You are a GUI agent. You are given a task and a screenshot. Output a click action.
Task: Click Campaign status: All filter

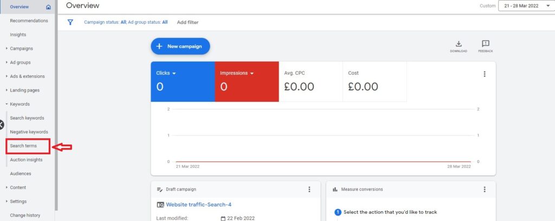click(x=105, y=22)
